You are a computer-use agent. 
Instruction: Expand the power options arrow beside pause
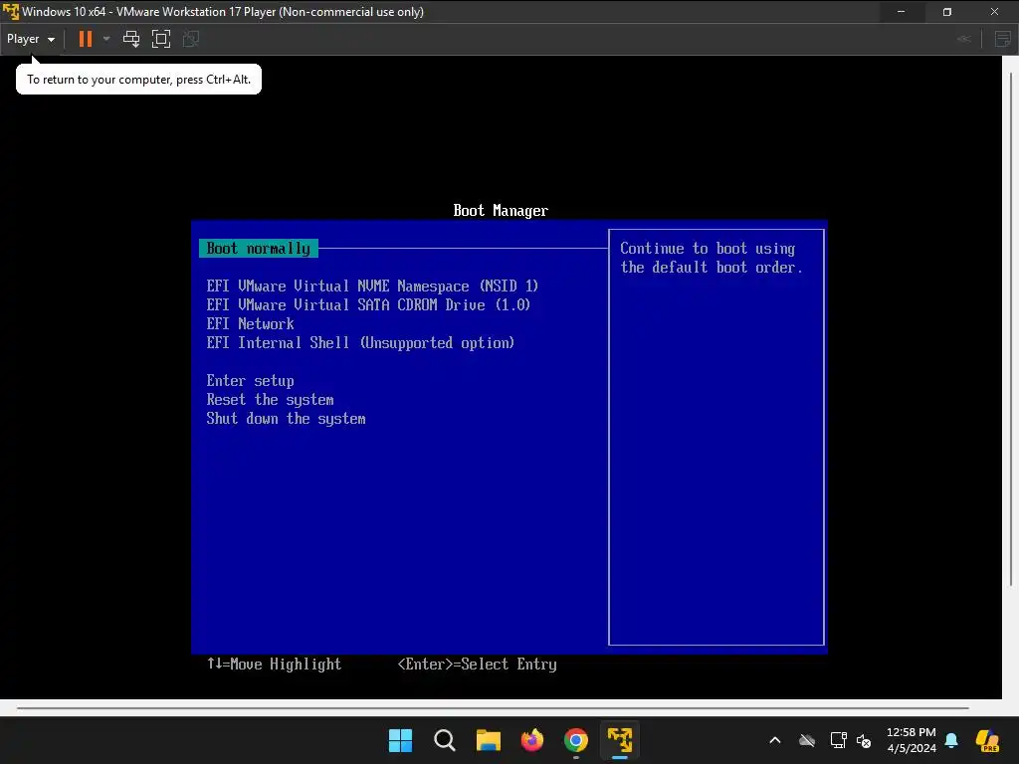tap(106, 39)
